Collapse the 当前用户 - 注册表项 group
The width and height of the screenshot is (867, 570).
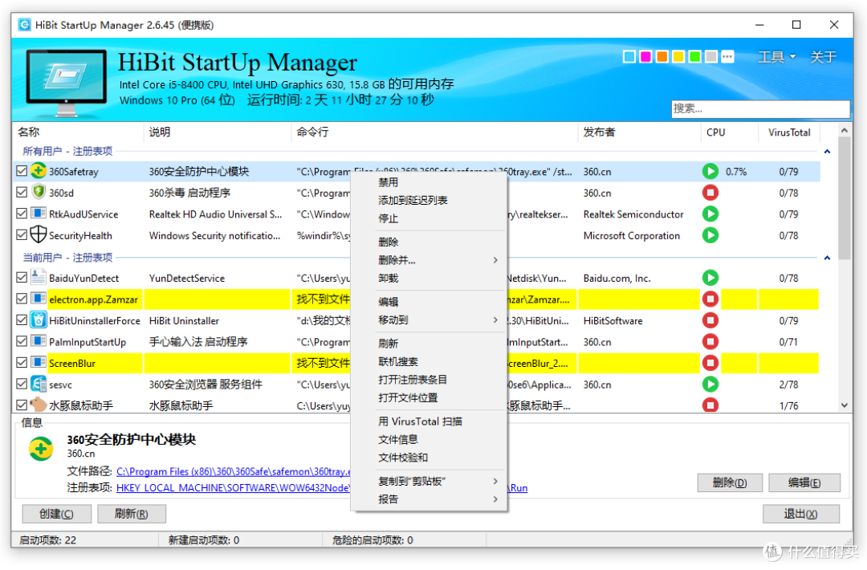[x=827, y=258]
